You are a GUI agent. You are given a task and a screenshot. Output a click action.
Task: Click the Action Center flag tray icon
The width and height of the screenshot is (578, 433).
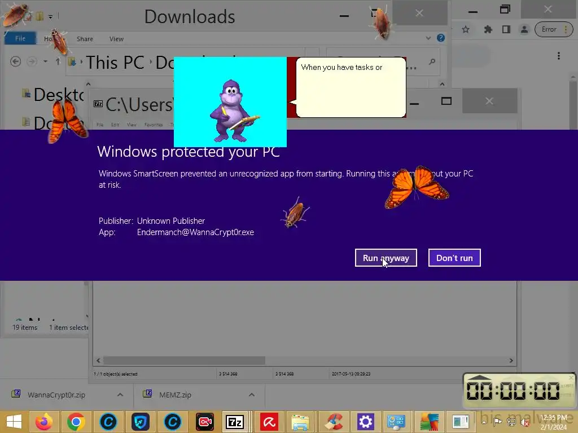pos(497,422)
